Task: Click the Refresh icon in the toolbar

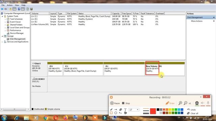Action: tap(28, 9)
